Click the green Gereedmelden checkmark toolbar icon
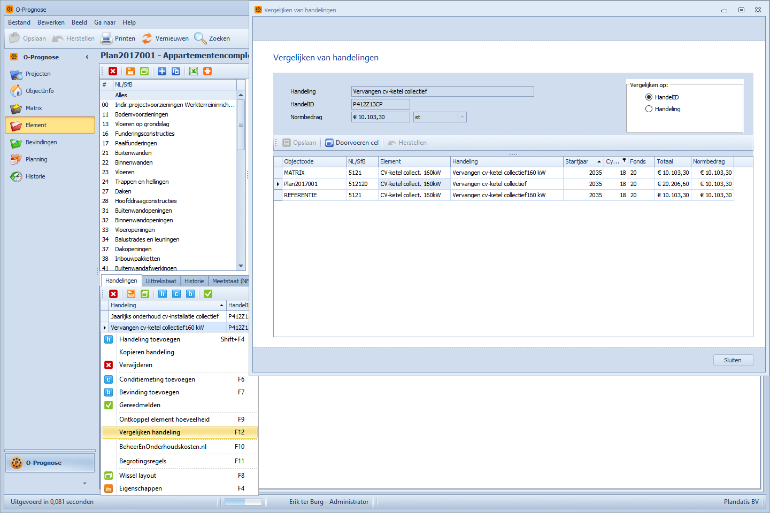The image size is (770, 513). pos(208,294)
